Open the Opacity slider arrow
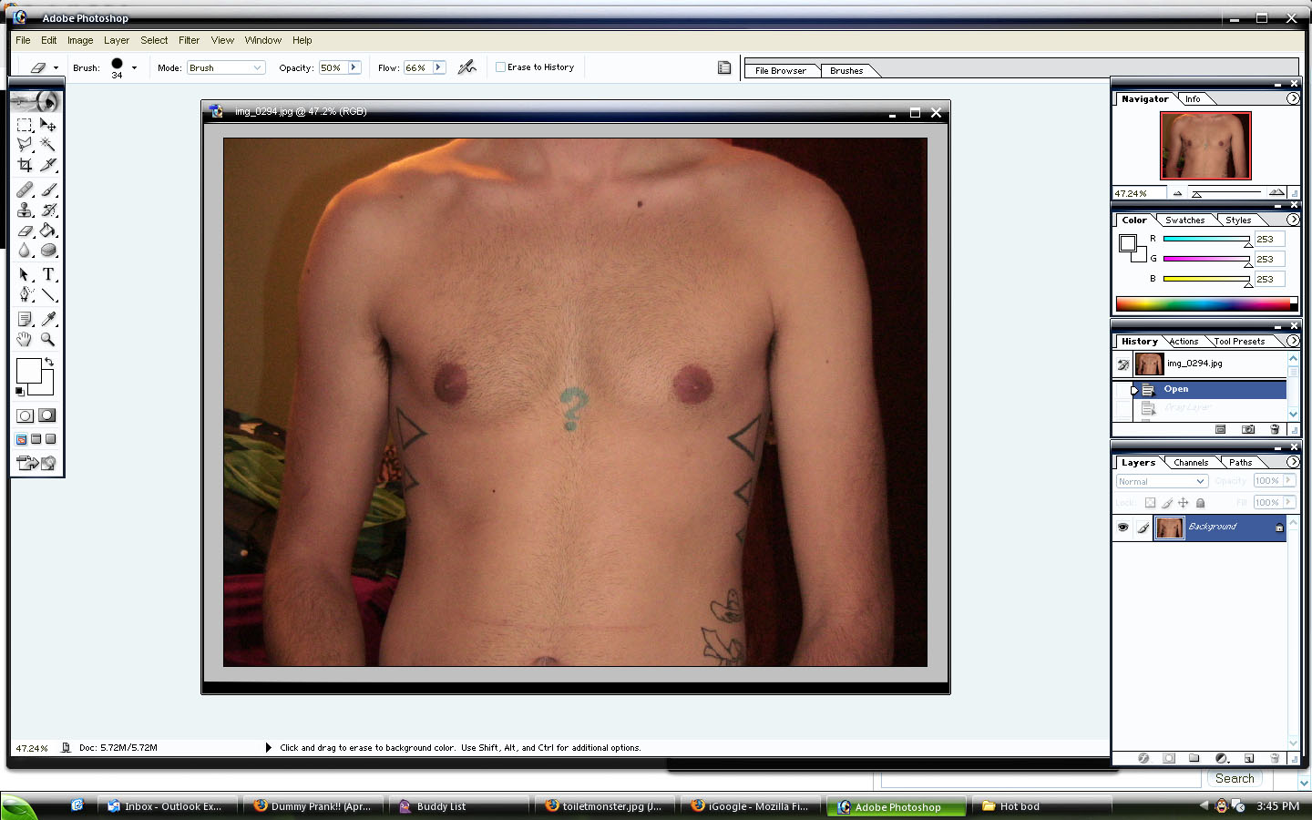Image resolution: width=1312 pixels, height=820 pixels. point(354,67)
